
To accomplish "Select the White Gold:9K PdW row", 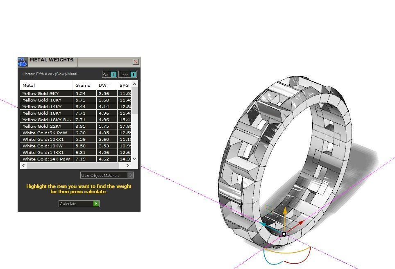I will (x=75, y=133).
